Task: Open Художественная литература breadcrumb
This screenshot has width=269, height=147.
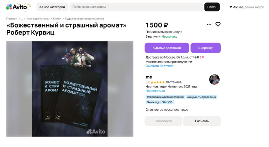Action: (x=84, y=19)
